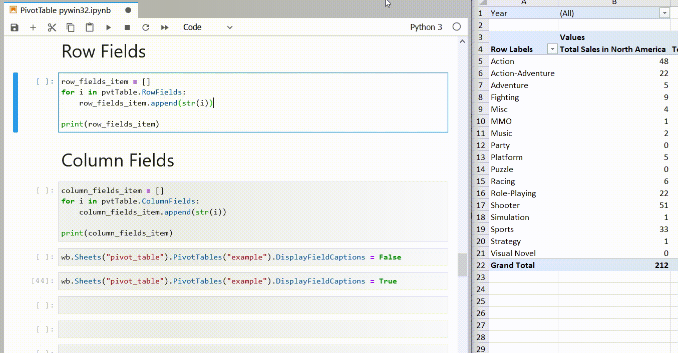
Task: Open the Row Labels filter dropdown
Action: (552, 49)
